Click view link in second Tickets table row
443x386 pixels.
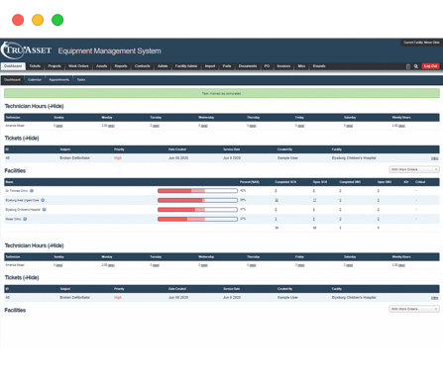click(435, 298)
